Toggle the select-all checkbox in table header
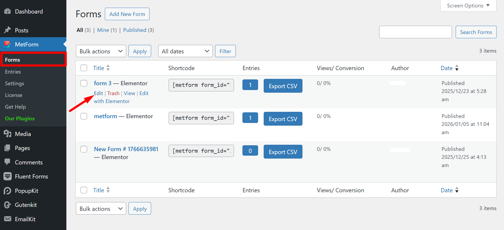The width and height of the screenshot is (504, 230). pos(84,68)
